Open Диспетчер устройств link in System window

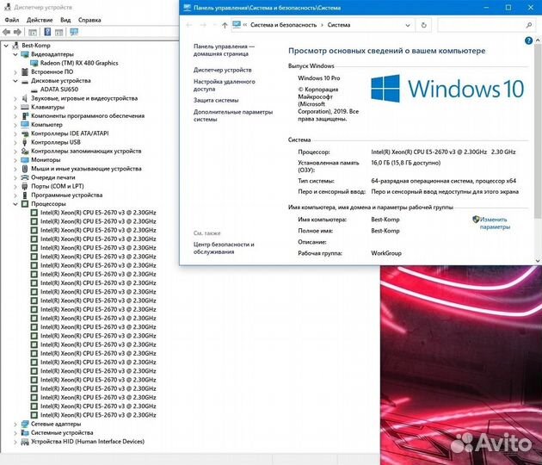(222, 70)
